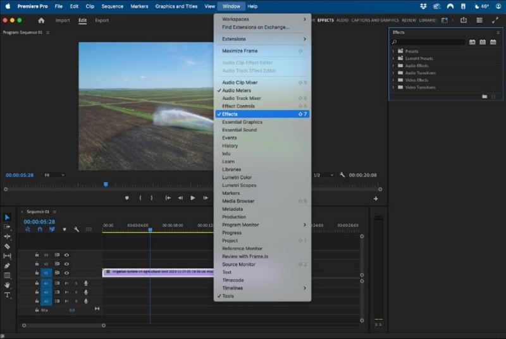The height and width of the screenshot is (339, 506).
Task: Filter Effects by accelerated effects icon
Action: tap(472, 42)
